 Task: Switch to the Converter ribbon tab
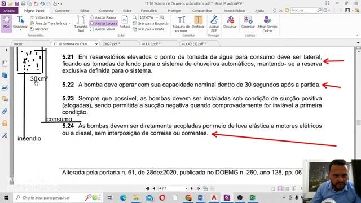(x=62, y=11)
